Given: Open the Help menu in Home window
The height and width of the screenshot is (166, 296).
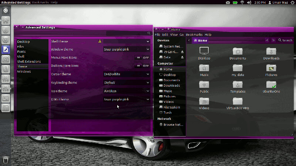Looking at the screenshot, I should [x=208, y=35].
